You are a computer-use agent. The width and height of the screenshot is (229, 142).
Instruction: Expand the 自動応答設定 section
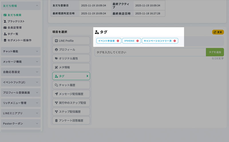[x=21, y=72]
